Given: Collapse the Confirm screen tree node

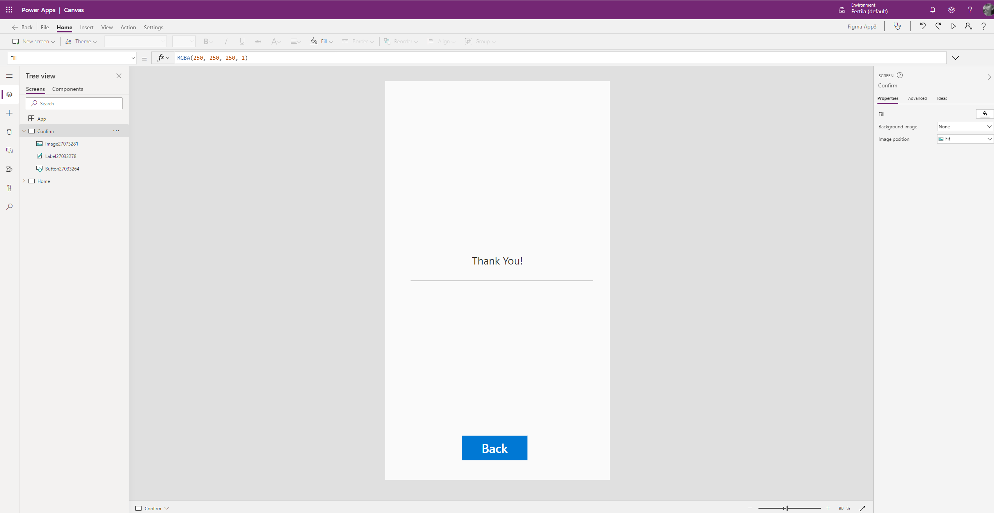Looking at the screenshot, I should (x=24, y=131).
